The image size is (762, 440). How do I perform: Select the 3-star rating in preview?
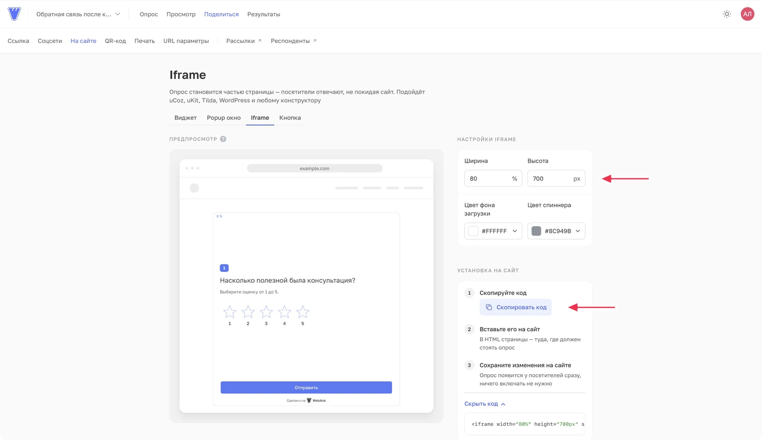[x=266, y=312]
